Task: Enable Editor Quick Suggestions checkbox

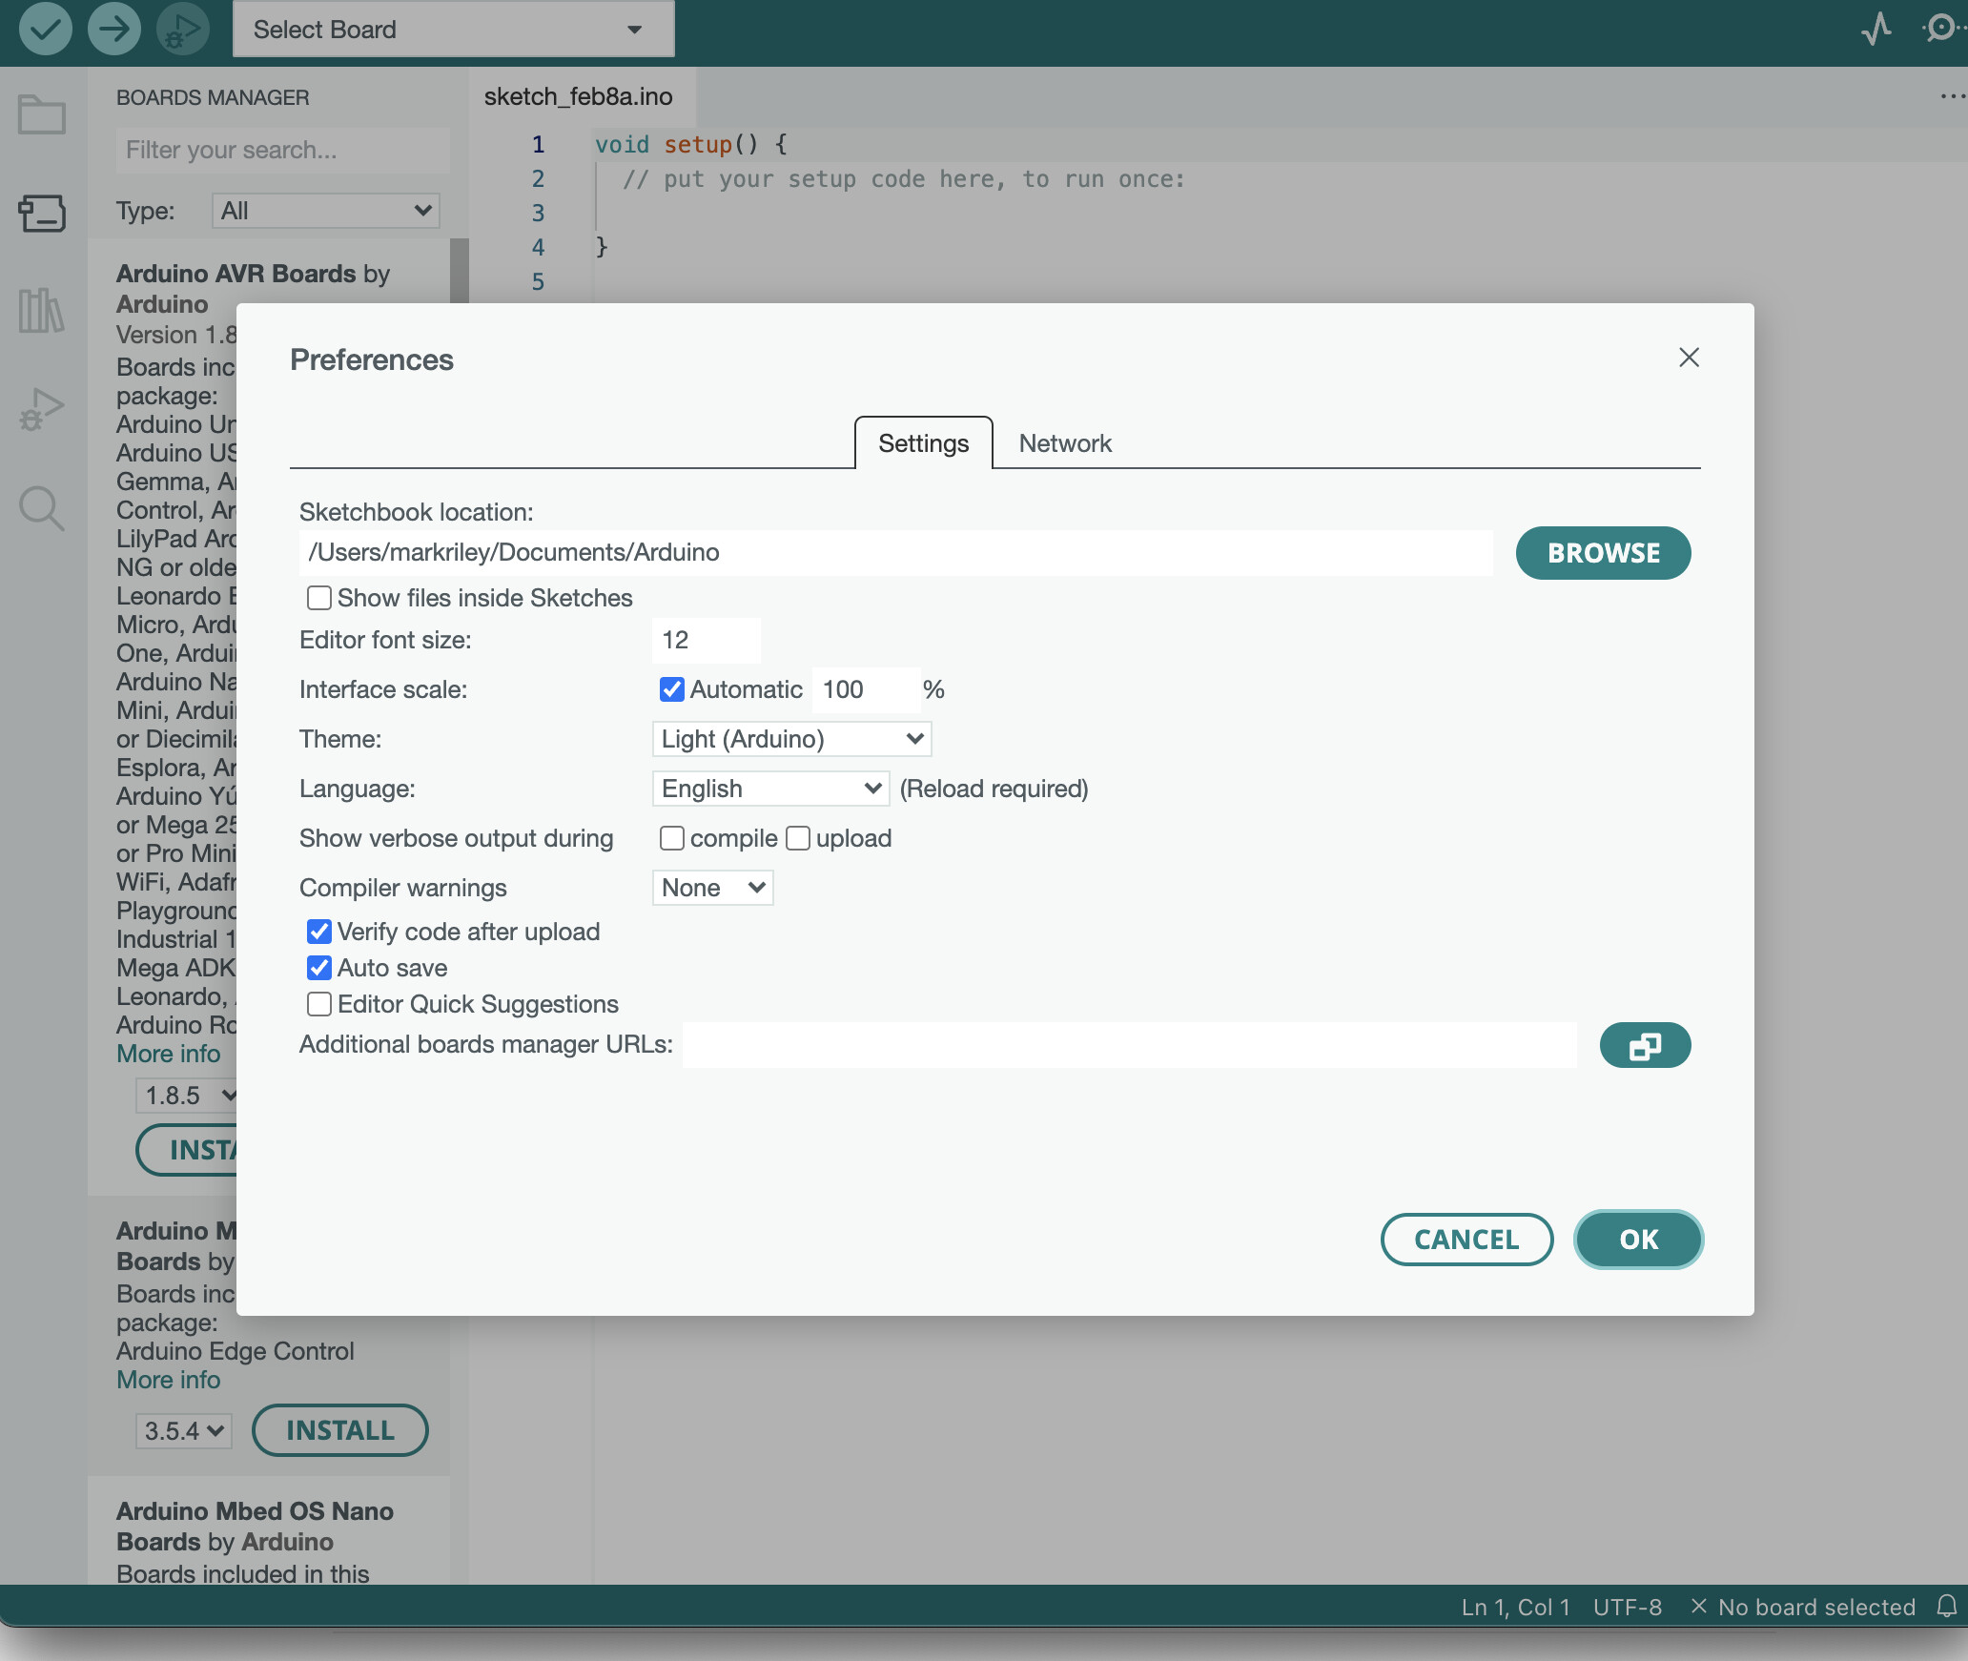Action: (x=319, y=1004)
